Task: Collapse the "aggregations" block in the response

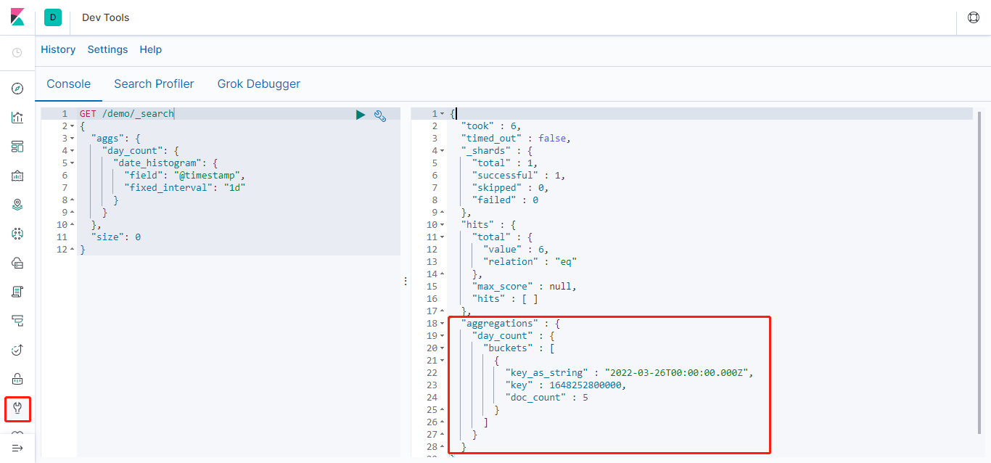Action: pyautogui.click(x=443, y=324)
